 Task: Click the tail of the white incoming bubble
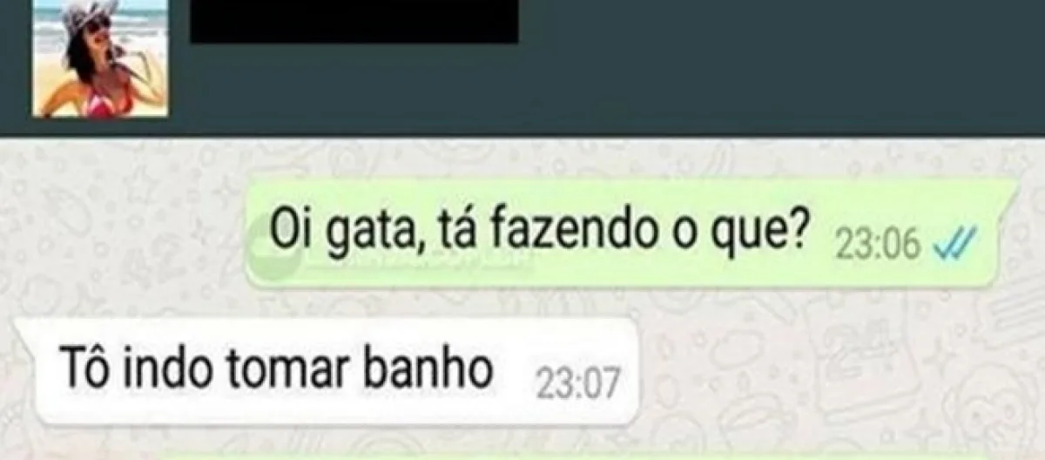(x=26, y=328)
